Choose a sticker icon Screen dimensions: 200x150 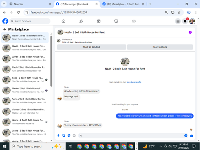click(69, 136)
